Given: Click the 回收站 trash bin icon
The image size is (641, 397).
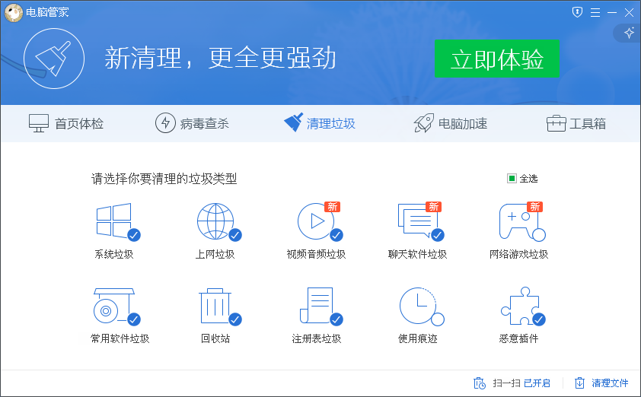Looking at the screenshot, I should point(215,306).
